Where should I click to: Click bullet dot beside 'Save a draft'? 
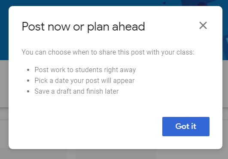click(x=28, y=92)
